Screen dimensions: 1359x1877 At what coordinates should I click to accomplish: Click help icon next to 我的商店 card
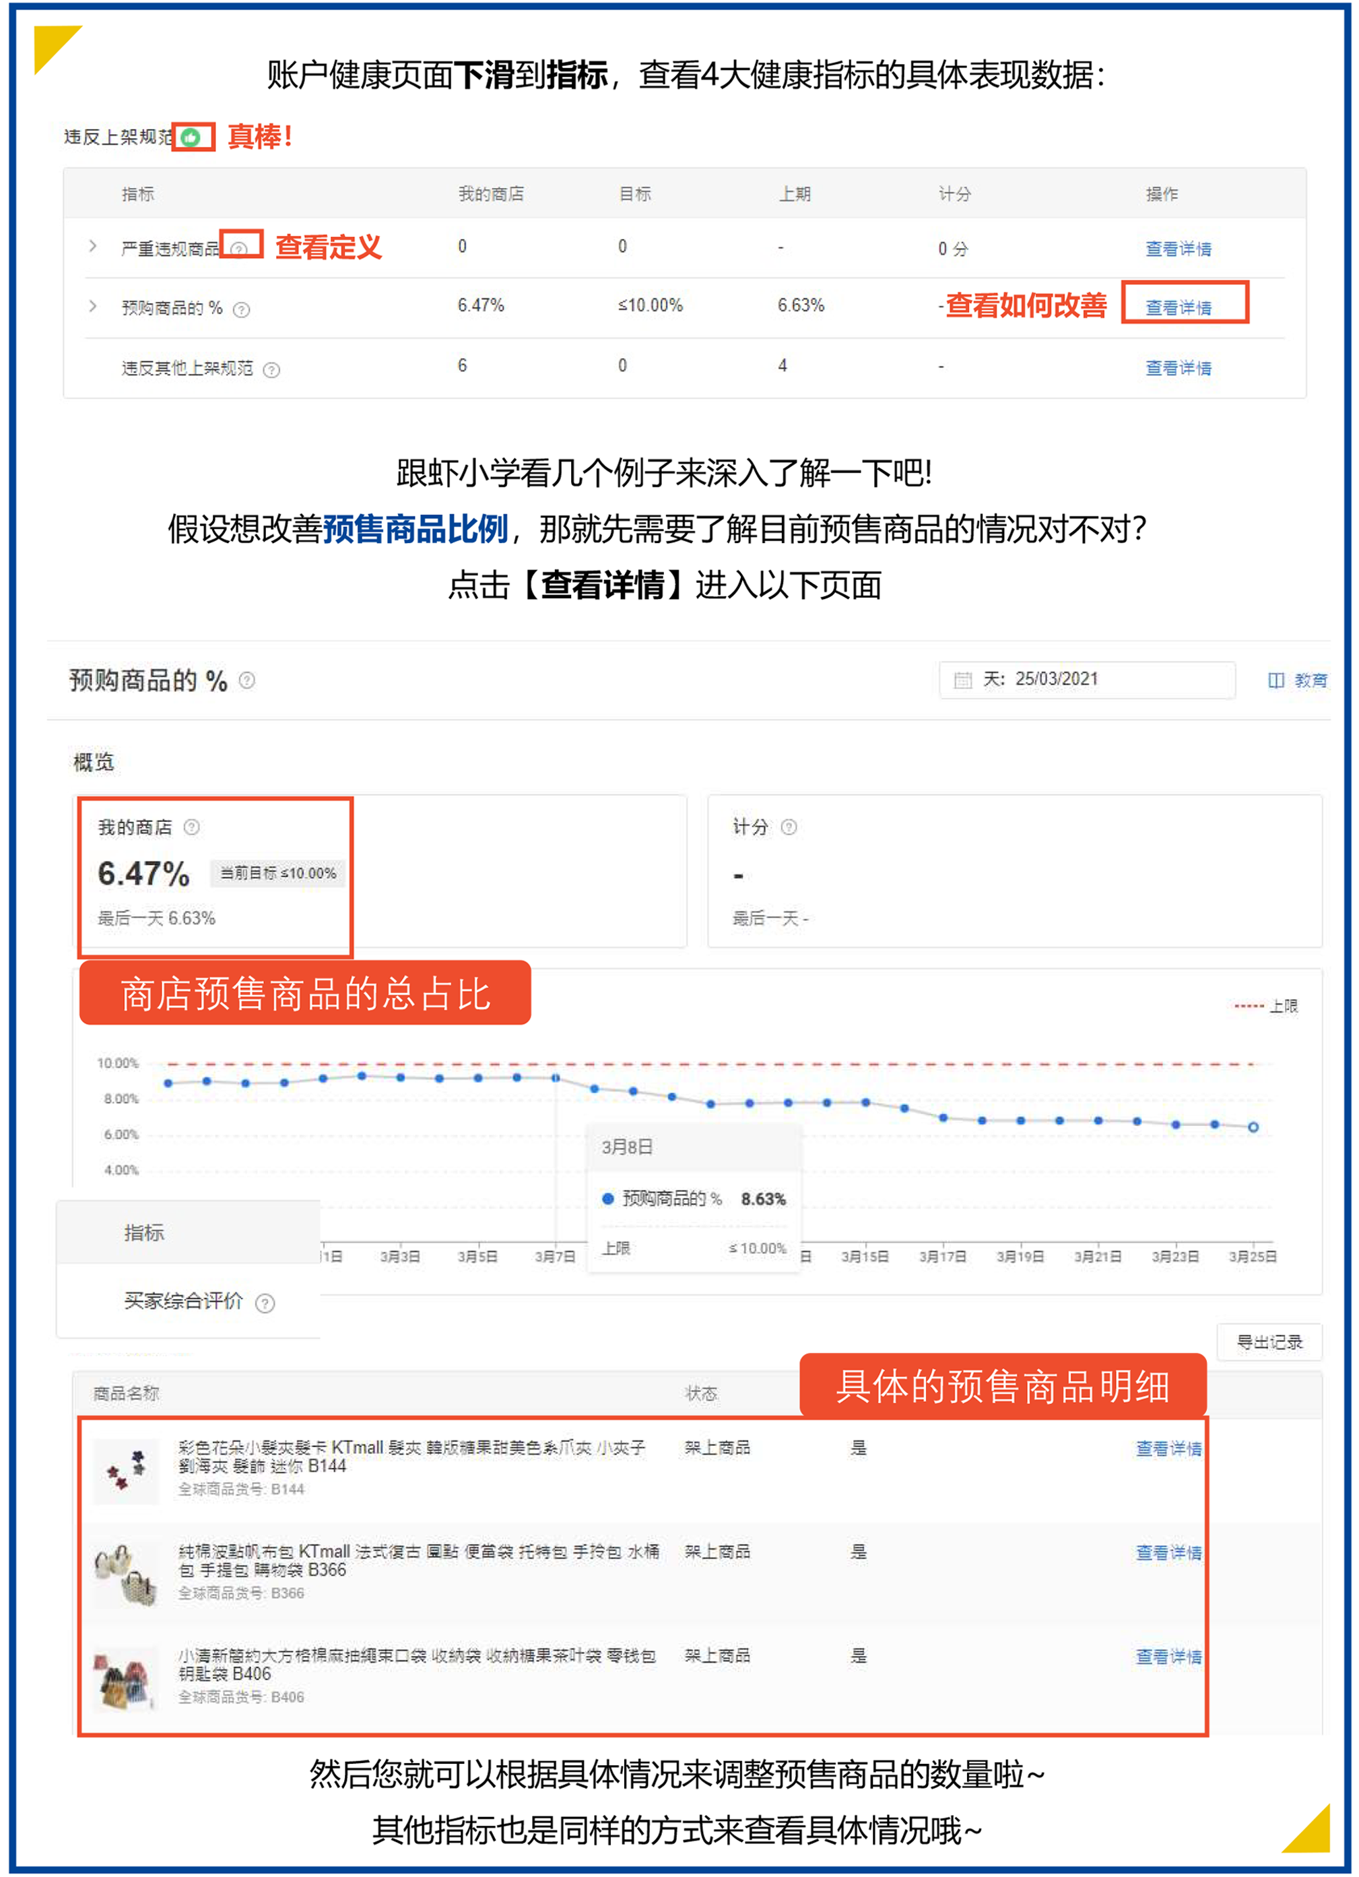(x=192, y=827)
